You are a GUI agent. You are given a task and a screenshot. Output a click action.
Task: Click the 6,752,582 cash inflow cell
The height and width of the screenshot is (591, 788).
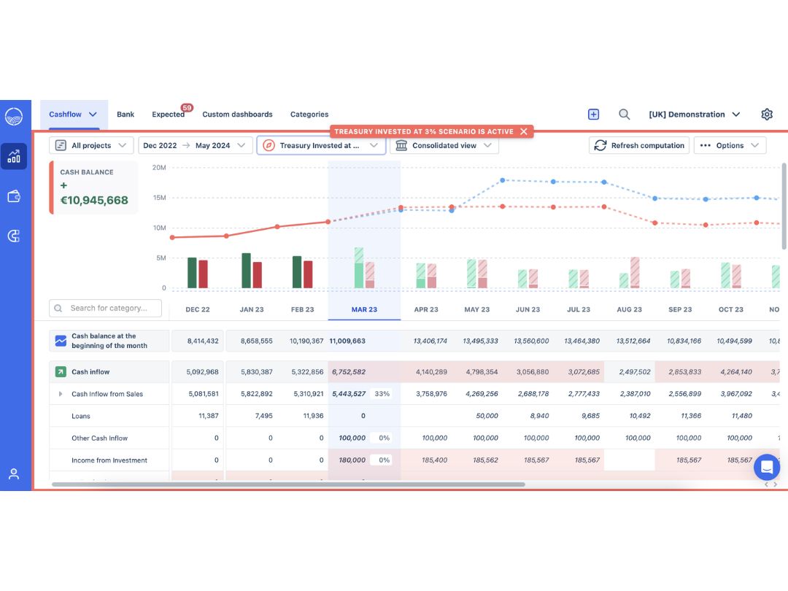[349, 372]
